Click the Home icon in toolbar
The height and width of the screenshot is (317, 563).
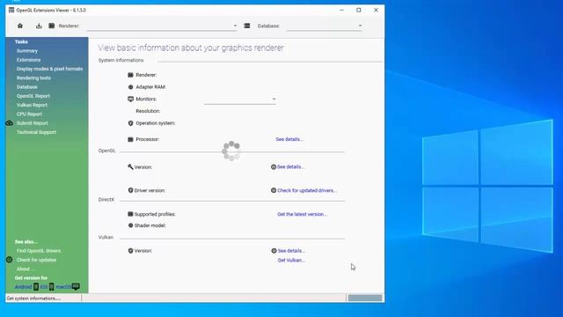coord(20,26)
